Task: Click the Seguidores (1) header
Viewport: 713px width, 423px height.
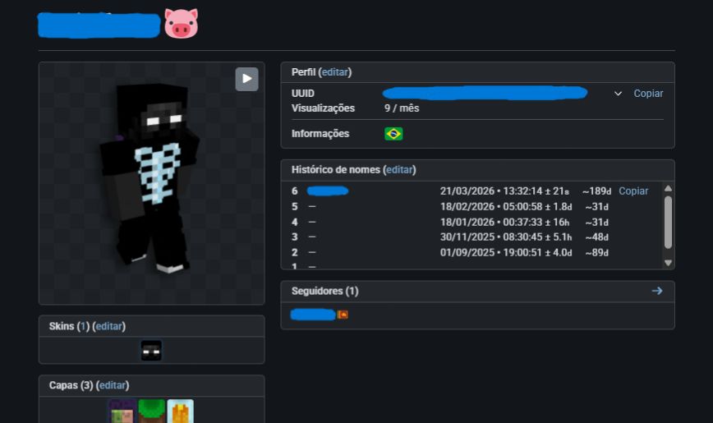Action: tap(324, 291)
